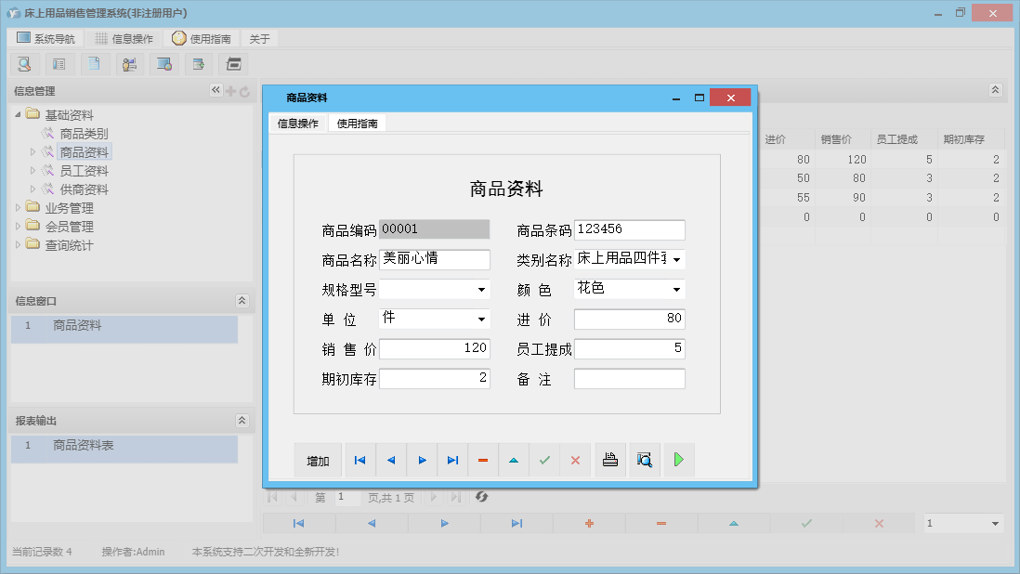Open the 规格型号 dropdown
Viewport: 1020px width, 574px height.
[x=481, y=290]
